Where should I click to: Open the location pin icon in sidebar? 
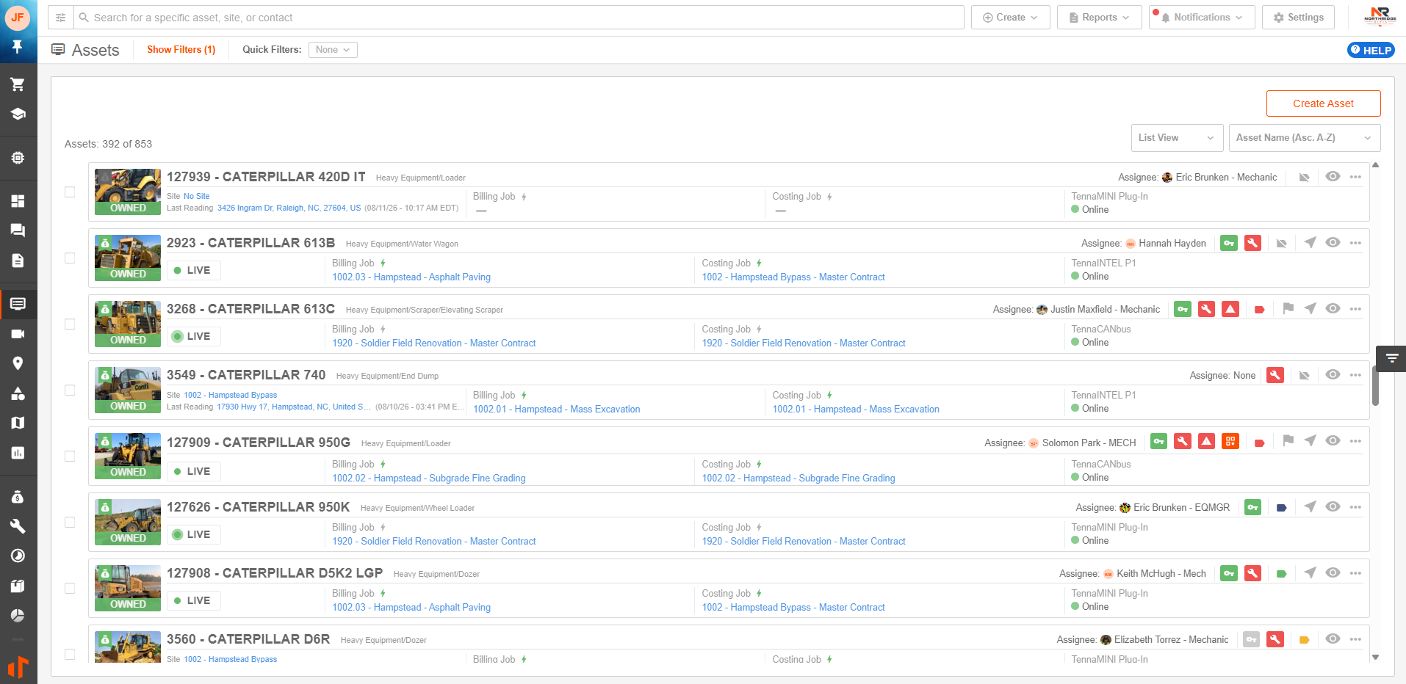click(x=18, y=363)
